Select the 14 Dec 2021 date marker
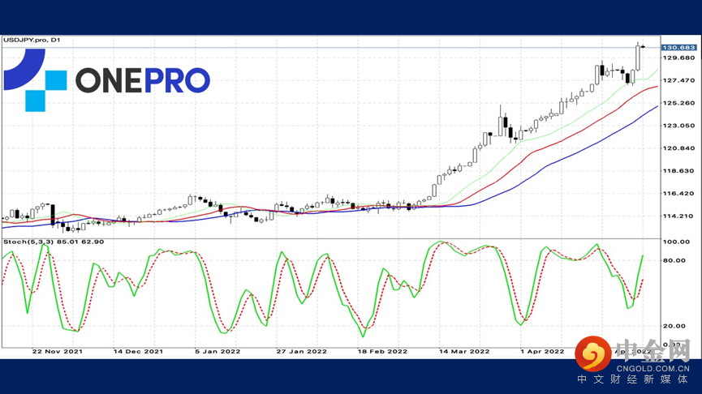 (138, 352)
